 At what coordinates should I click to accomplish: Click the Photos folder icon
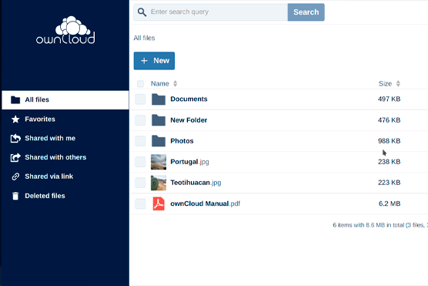click(159, 141)
